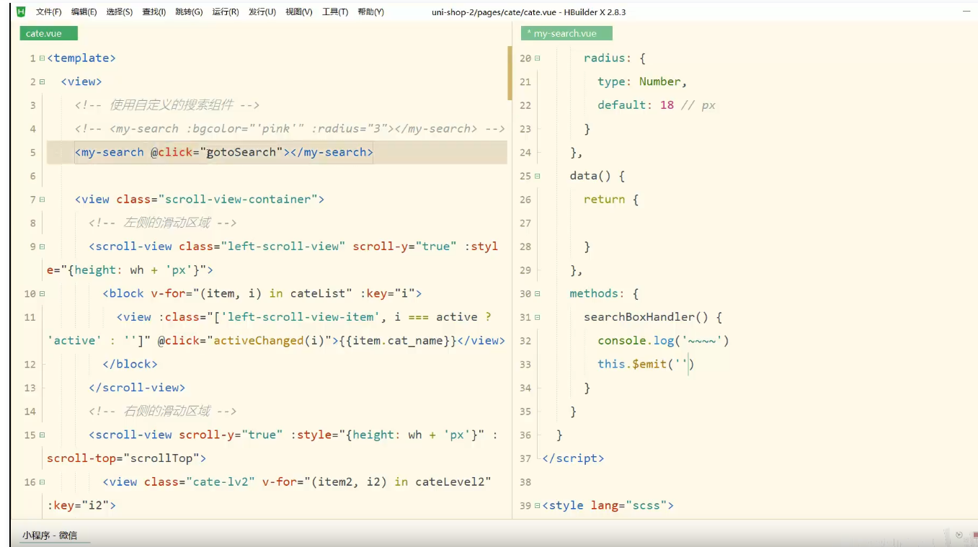Click the "left-scroll-view" class value on line 9
The height and width of the screenshot is (547, 978).
tap(283, 246)
